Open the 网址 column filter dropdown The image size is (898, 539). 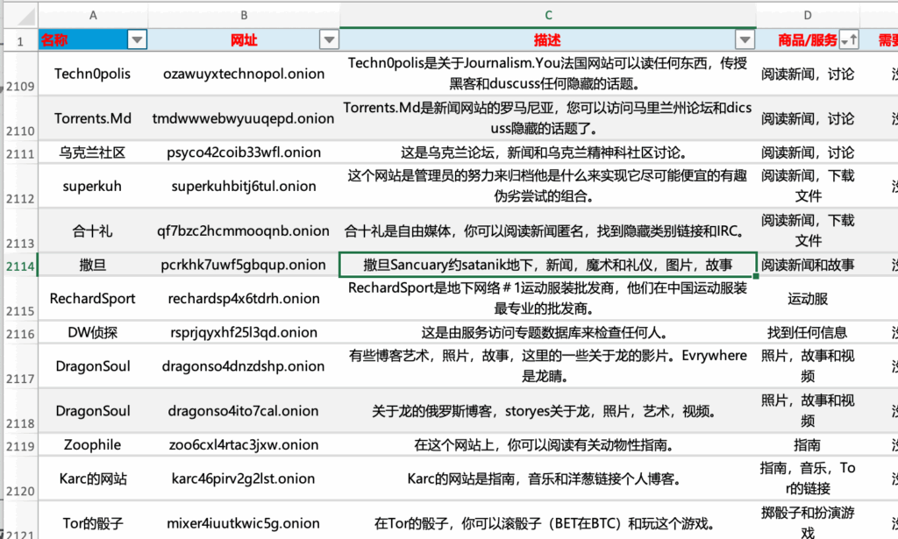click(327, 39)
